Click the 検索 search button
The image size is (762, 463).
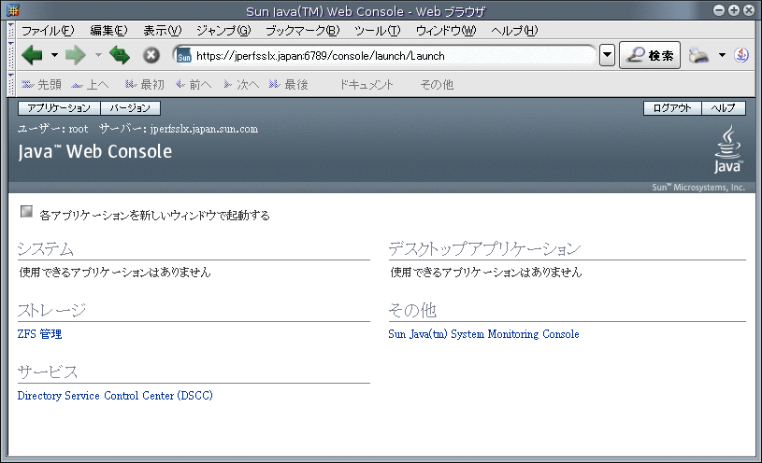pos(650,55)
